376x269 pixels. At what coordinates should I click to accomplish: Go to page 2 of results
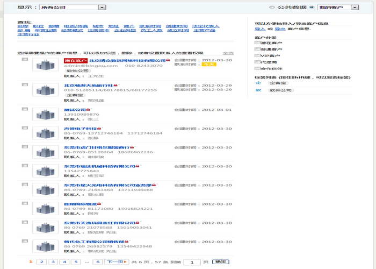pyautogui.click(x=42, y=262)
